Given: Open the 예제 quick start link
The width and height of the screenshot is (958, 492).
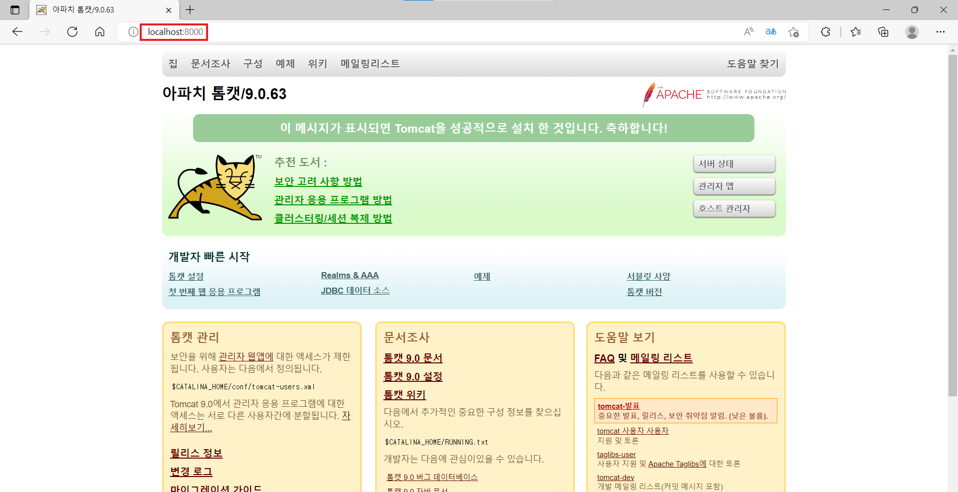Looking at the screenshot, I should (x=482, y=276).
